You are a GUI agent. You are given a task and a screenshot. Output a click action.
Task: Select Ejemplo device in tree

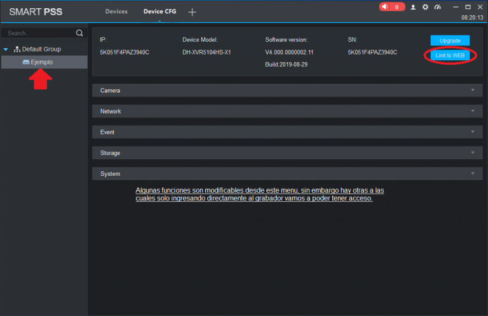[x=44, y=62]
